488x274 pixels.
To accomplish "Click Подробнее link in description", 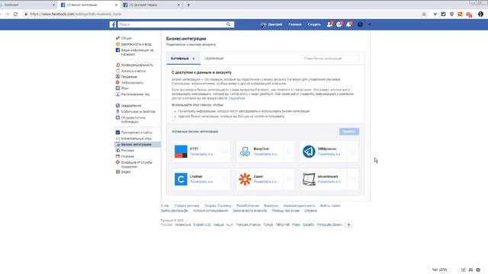I will click(237, 98).
